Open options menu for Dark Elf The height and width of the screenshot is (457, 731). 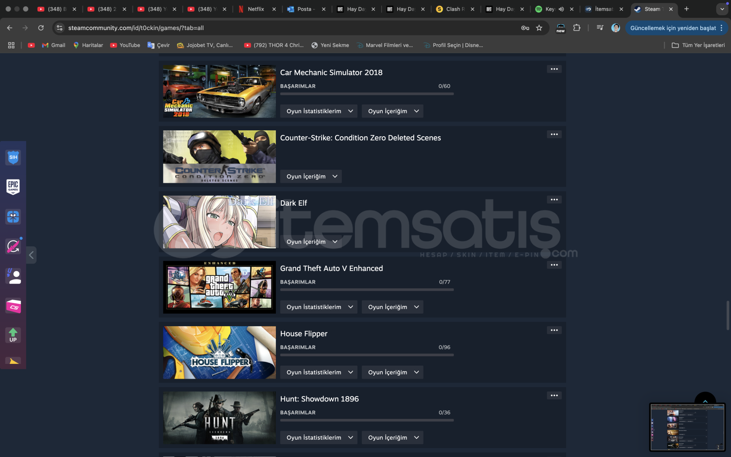[x=554, y=200]
